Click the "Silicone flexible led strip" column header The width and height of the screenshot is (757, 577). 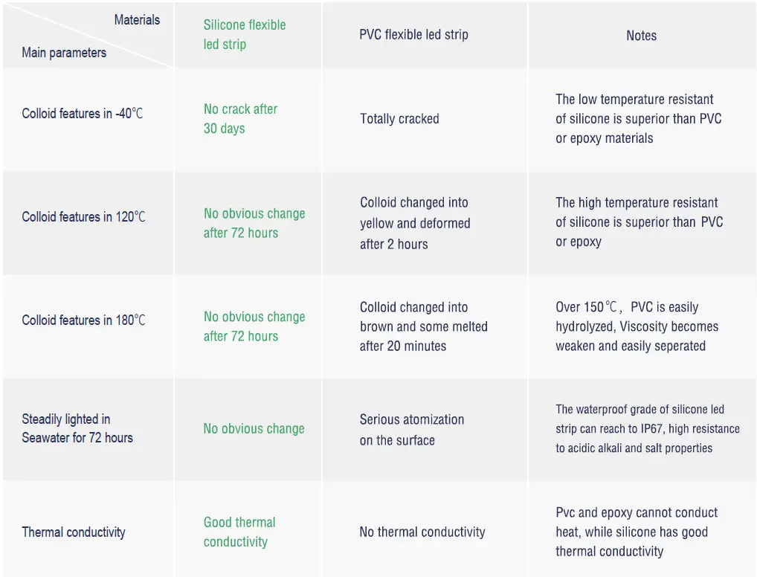[245, 34]
